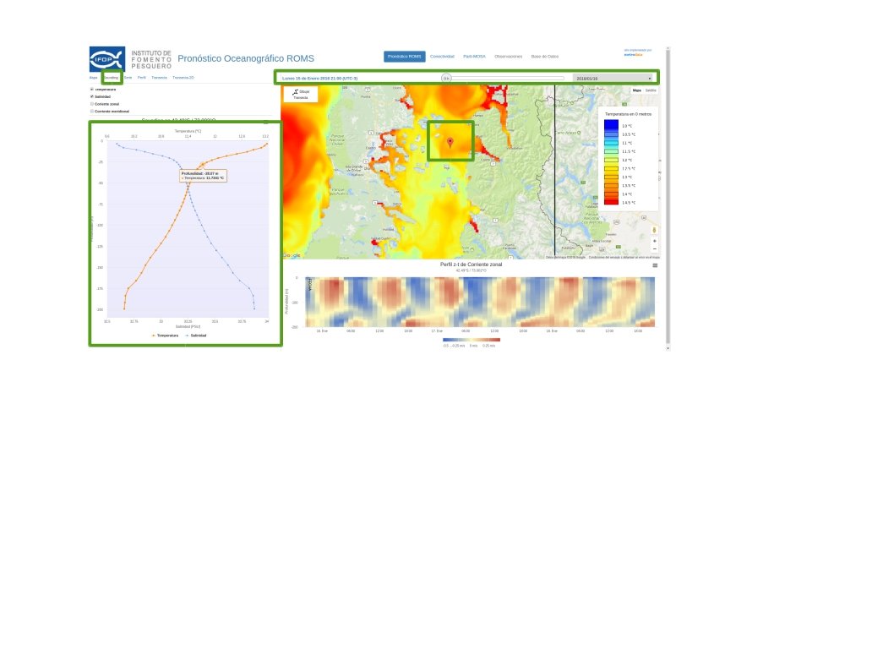Open the zonal current chart hamburger menu

[655, 265]
